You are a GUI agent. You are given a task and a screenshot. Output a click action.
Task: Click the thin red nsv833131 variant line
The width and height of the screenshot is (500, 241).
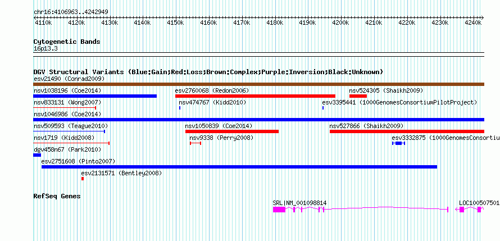point(65,108)
